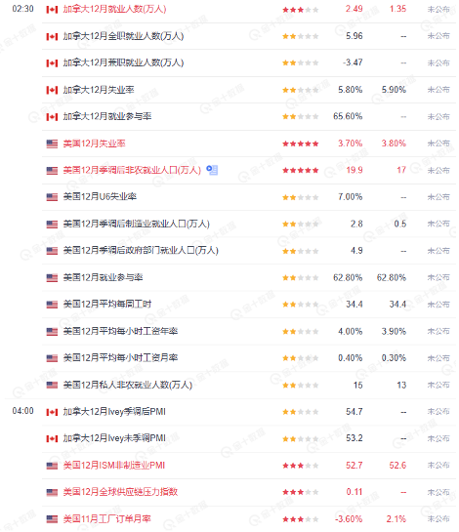Click the five-star rating of 美国12月失业率
The height and width of the screenshot is (532, 459).
[x=301, y=143]
